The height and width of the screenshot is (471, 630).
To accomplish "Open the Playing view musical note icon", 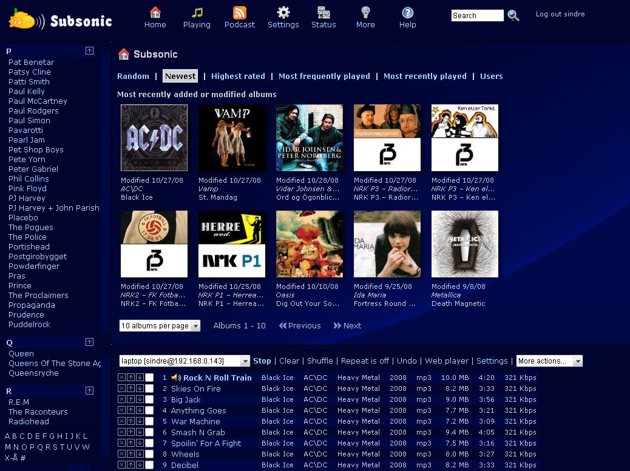I will point(197,12).
